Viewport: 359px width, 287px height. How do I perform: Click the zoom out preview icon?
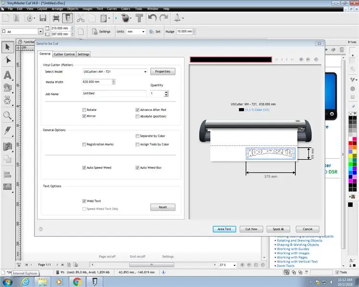308,59
